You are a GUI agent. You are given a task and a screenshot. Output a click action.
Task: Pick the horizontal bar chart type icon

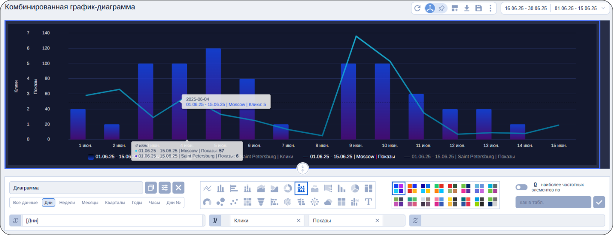234,188
